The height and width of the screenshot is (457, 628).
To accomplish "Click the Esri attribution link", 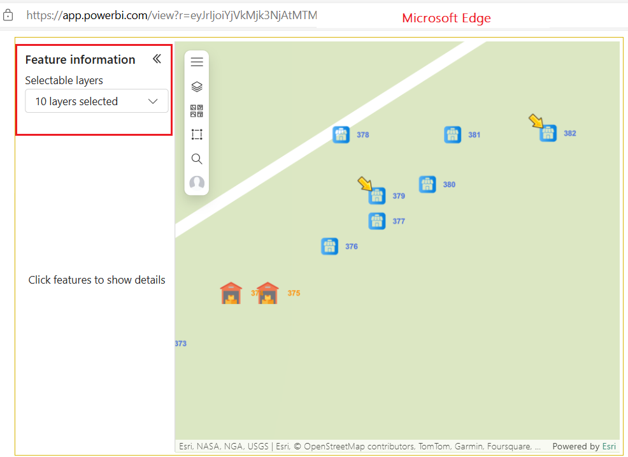I will click(x=609, y=446).
